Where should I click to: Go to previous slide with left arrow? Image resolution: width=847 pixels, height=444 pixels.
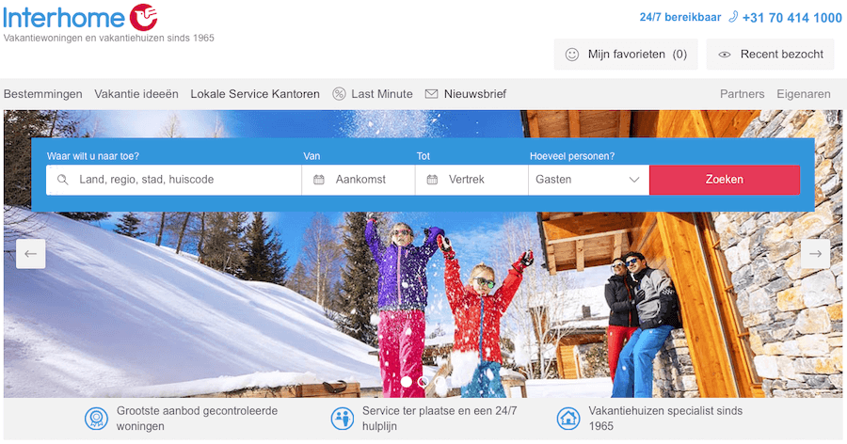pyautogui.click(x=31, y=253)
